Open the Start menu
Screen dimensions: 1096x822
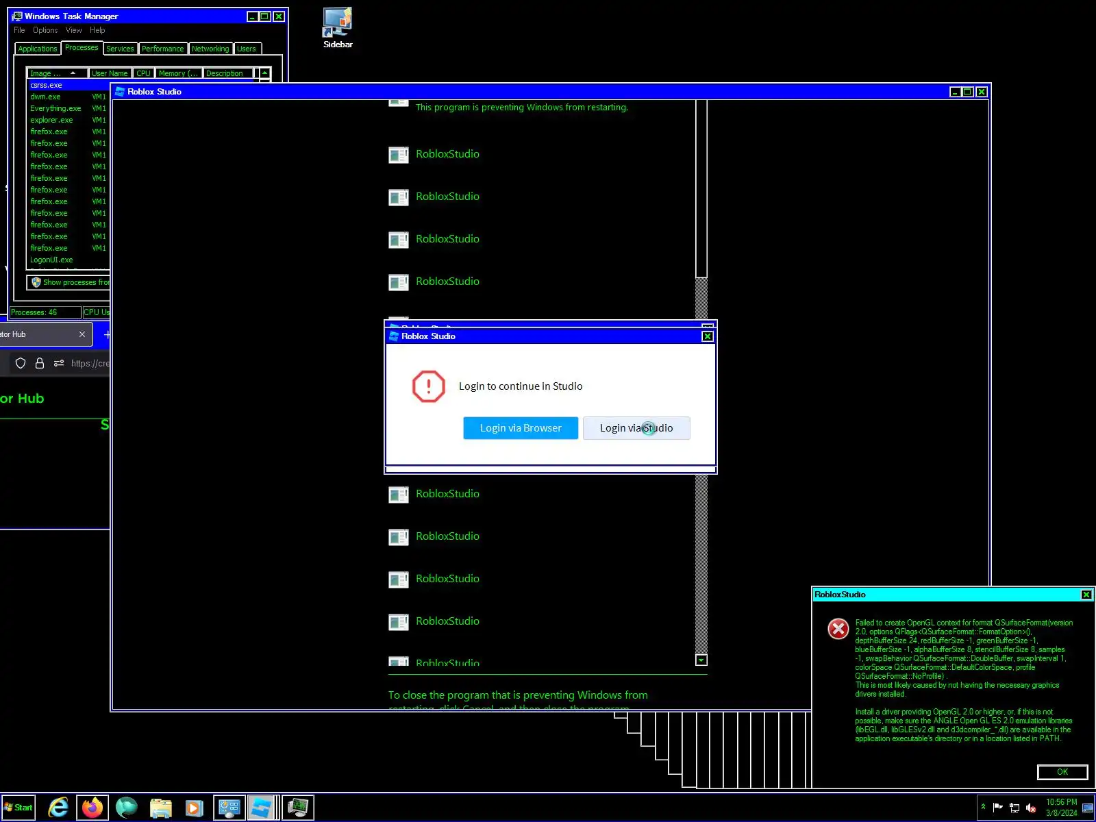(18, 808)
